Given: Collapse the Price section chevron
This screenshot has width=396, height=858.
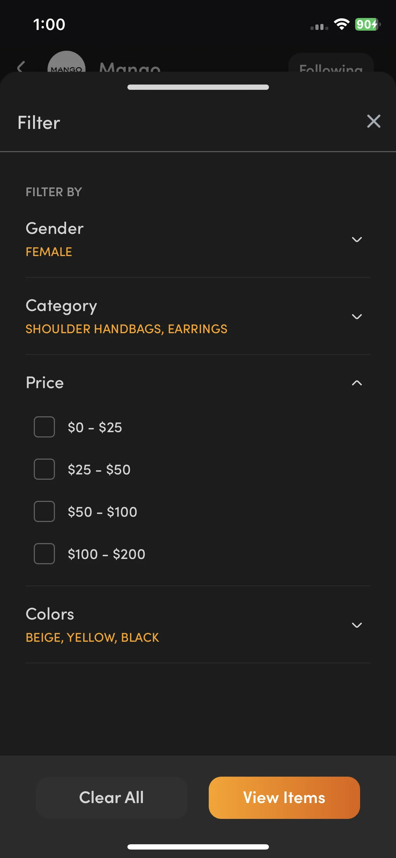Looking at the screenshot, I should pyautogui.click(x=357, y=383).
